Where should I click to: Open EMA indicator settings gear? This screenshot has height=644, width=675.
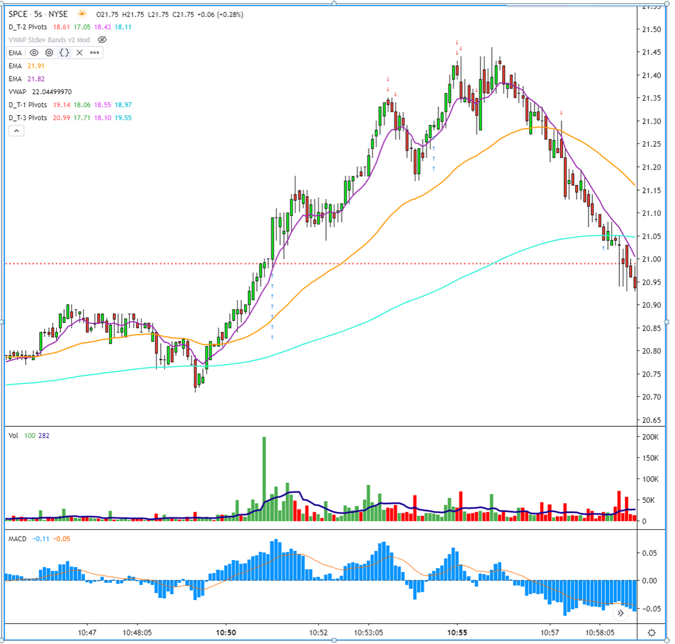pos(49,53)
